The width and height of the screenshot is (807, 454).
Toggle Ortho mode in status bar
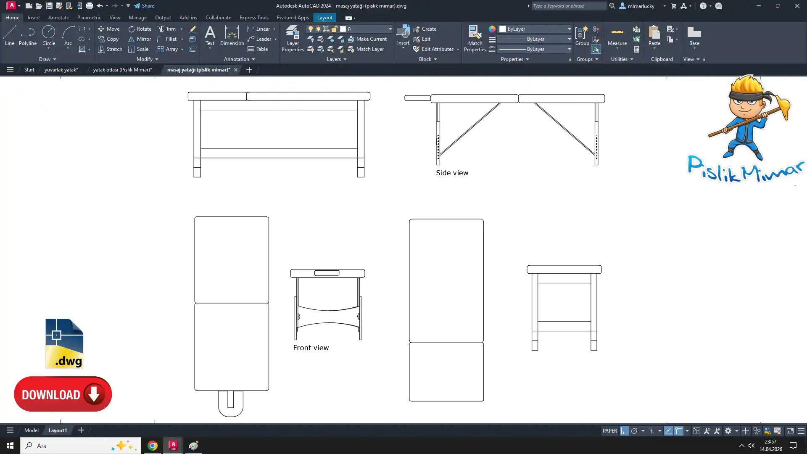click(624, 431)
